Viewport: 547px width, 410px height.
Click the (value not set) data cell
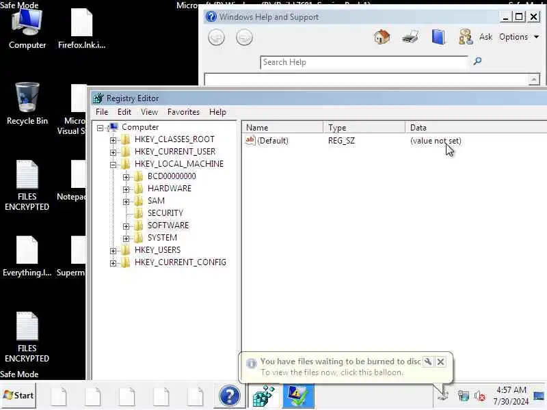436,141
